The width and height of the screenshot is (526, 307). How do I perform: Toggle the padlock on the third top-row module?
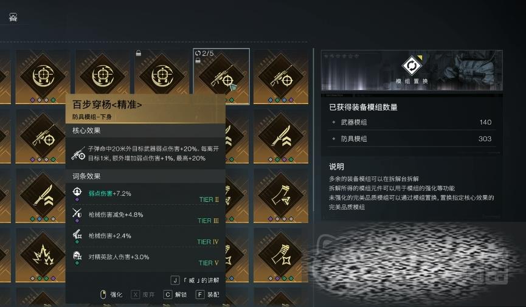tap(138, 53)
